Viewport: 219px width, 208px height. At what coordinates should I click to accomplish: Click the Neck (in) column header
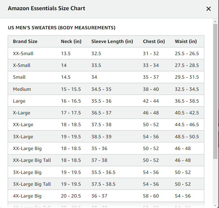(71, 41)
